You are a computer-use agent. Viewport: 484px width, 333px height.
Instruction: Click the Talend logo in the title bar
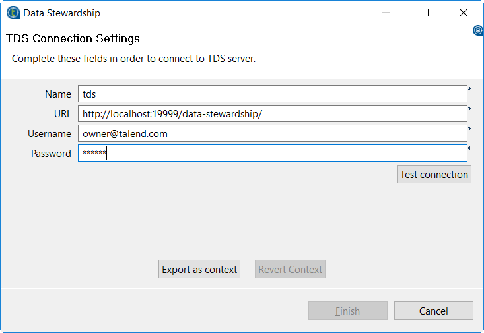tap(13, 13)
